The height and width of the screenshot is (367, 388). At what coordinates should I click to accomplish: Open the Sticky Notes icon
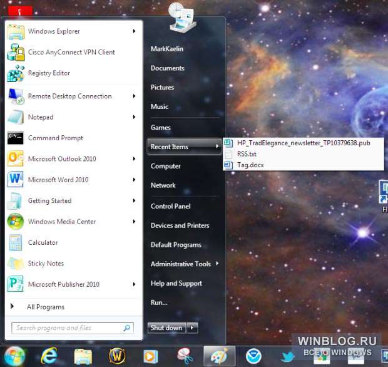pos(16,264)
